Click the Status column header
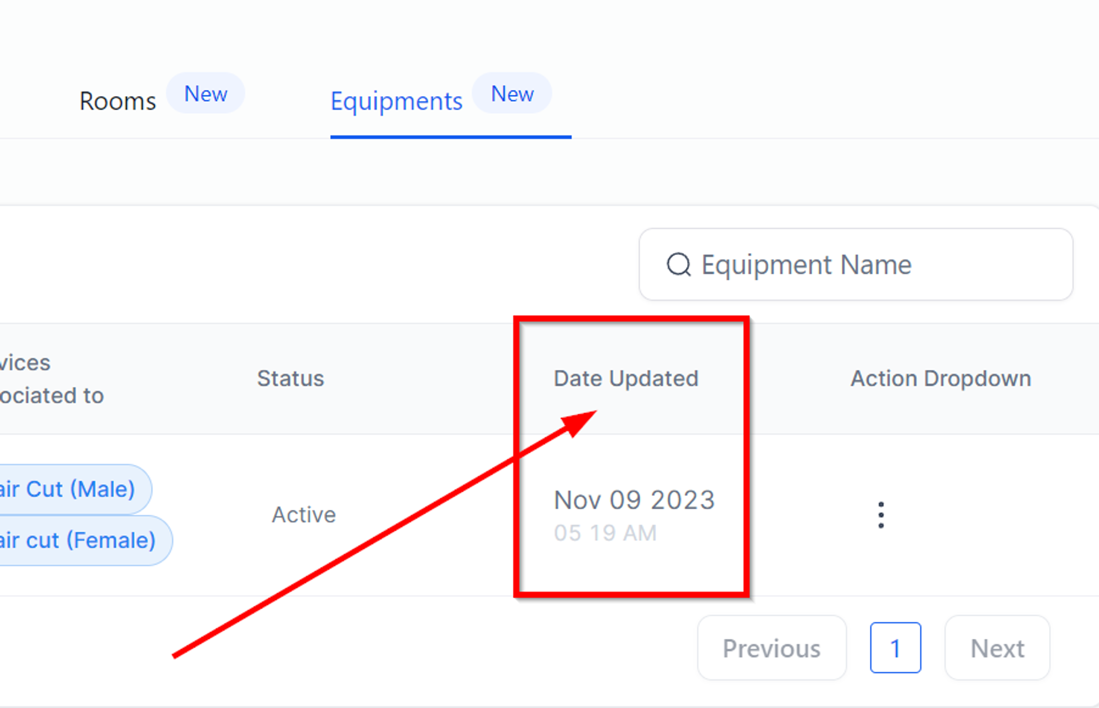 (291, 379)
